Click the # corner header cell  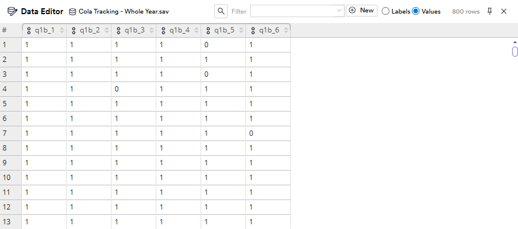point(11,30)
